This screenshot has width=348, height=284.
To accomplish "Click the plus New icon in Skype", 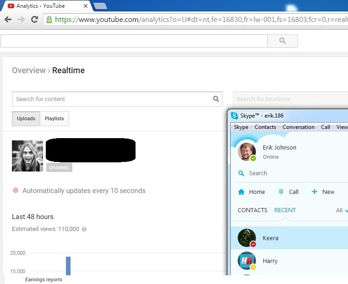I will click(x=315, y=192).
